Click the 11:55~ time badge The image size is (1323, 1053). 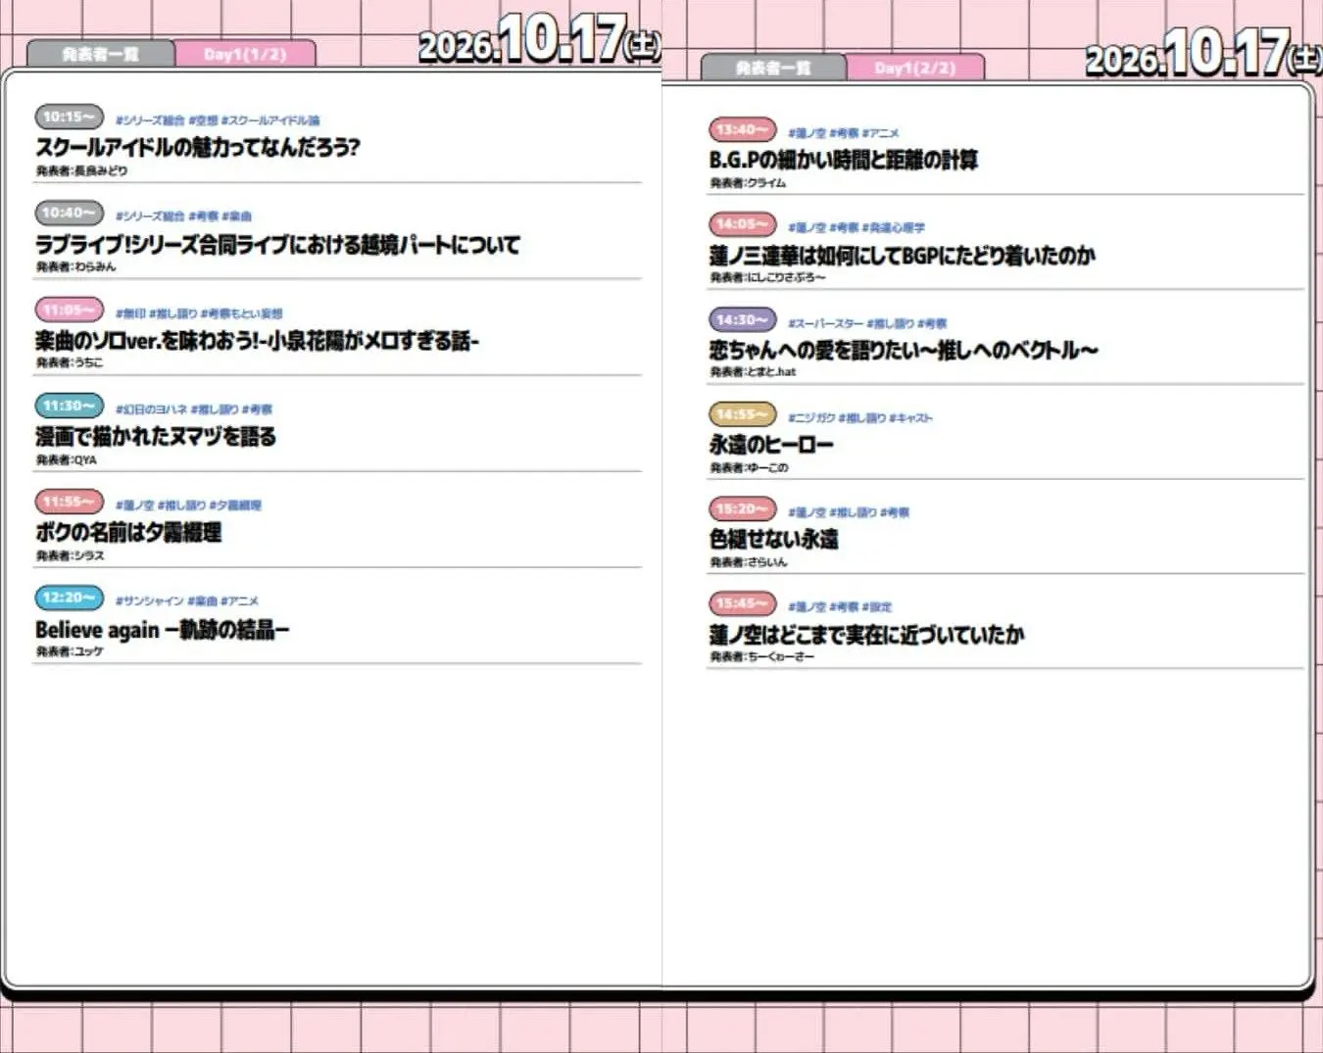pyautogui.click(x=69, y=502)
